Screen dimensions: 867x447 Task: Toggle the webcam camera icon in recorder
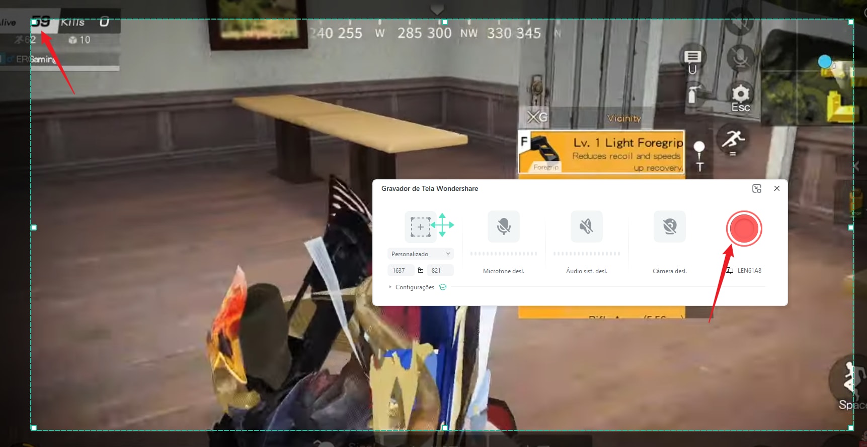(x=670, y=227)
